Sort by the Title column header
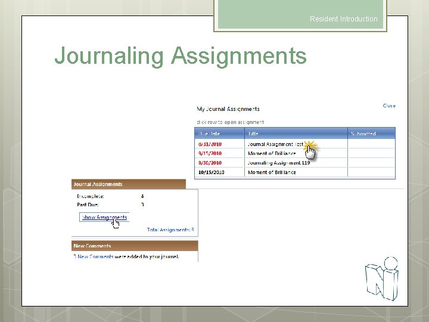 (296, 134)
